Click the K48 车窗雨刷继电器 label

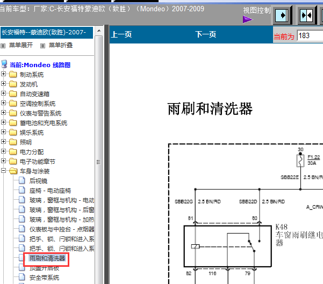tap(299, 235)
